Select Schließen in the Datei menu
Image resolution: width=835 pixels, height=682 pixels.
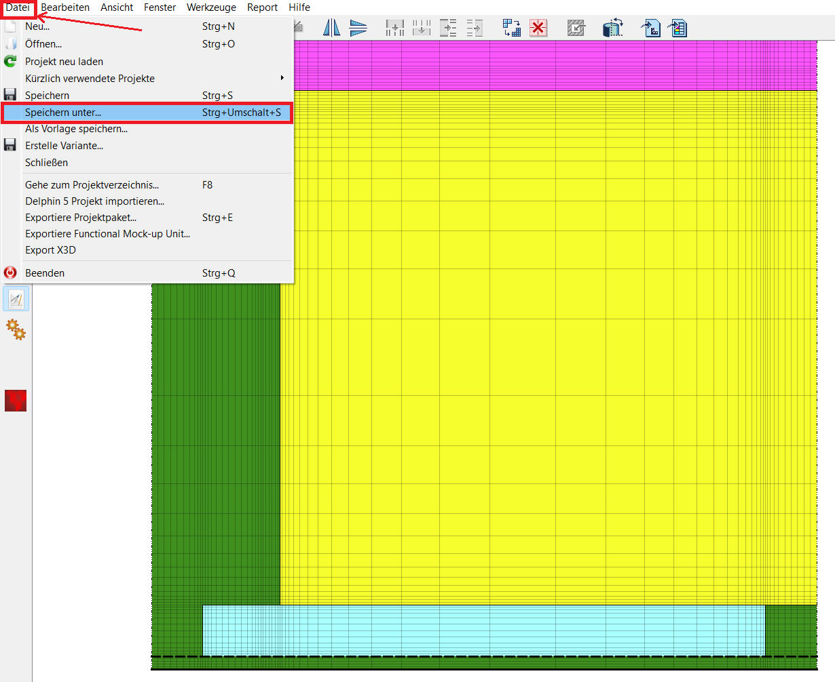click(147, 163)
